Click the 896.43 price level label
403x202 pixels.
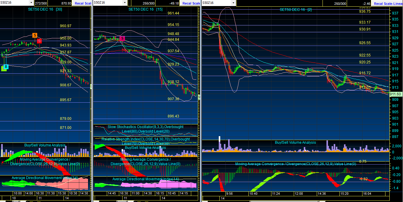[173, 116]
